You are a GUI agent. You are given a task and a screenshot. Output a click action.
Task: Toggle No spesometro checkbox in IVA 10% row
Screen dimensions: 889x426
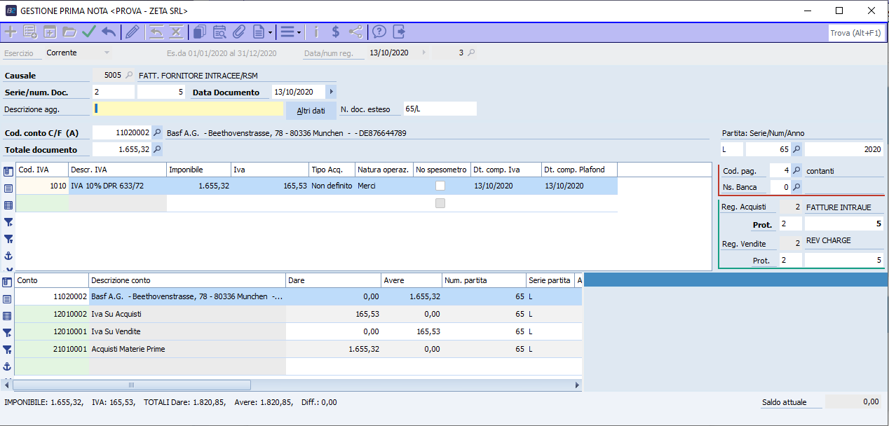440,186
